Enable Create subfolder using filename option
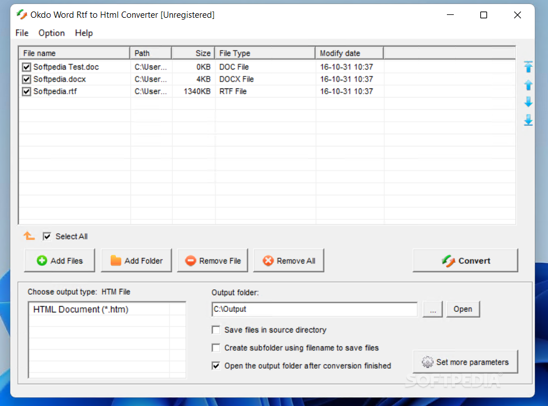 216,347
